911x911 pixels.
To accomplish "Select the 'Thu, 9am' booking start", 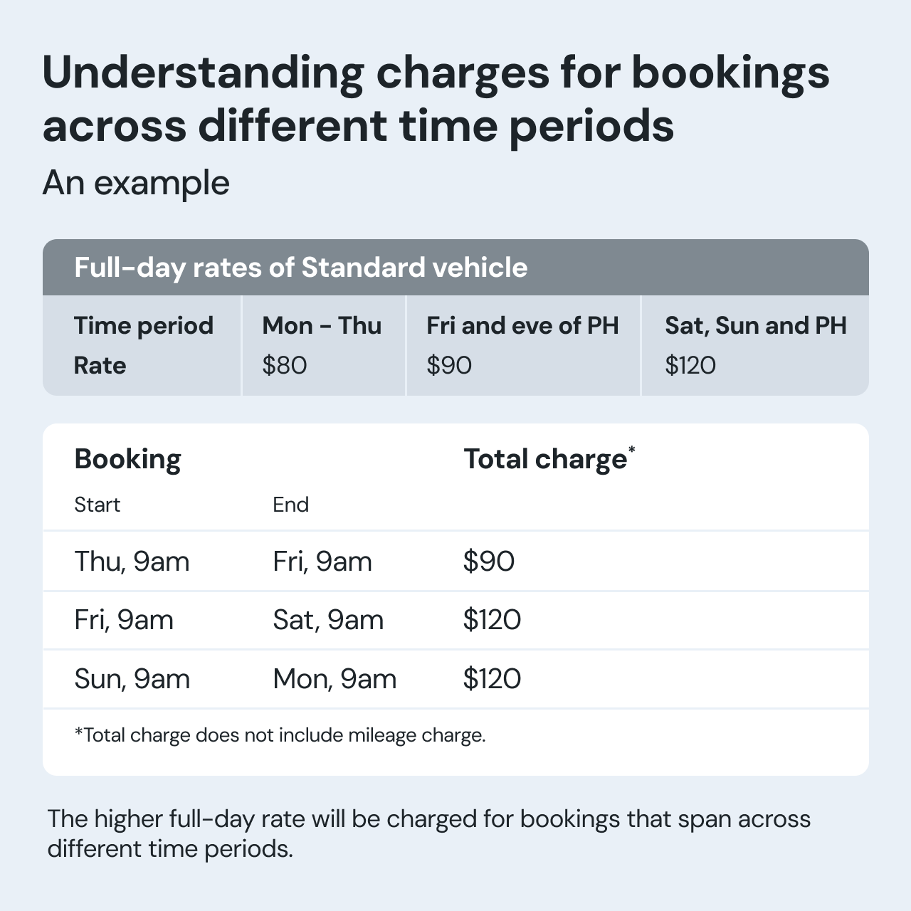I will 132,562.
